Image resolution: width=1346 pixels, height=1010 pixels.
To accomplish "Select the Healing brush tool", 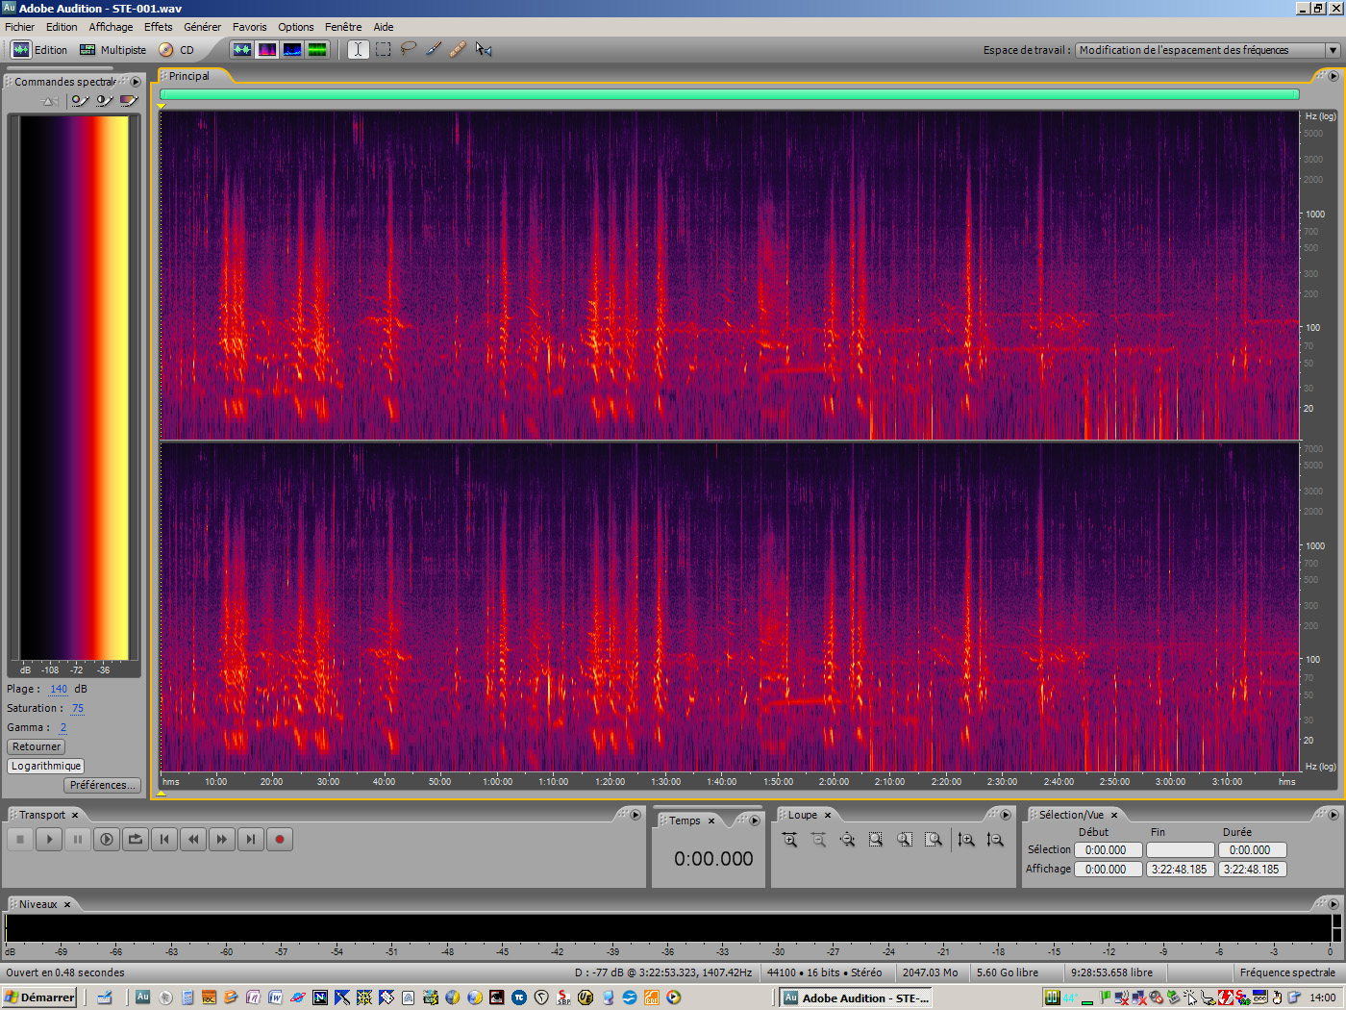I will pos(459,49).
